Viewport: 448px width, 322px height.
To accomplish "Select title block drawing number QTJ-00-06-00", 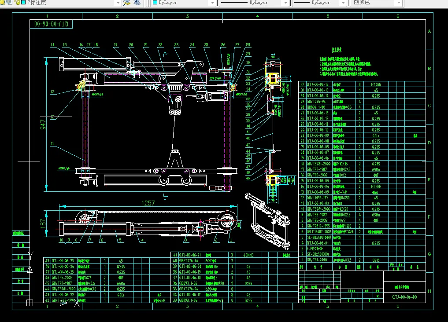I will 404,297.
